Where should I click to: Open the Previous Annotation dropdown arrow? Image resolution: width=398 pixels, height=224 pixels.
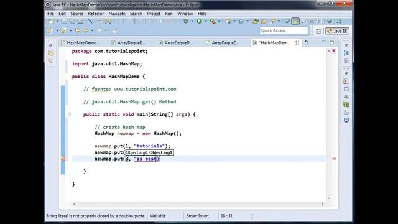pos(70,30)
